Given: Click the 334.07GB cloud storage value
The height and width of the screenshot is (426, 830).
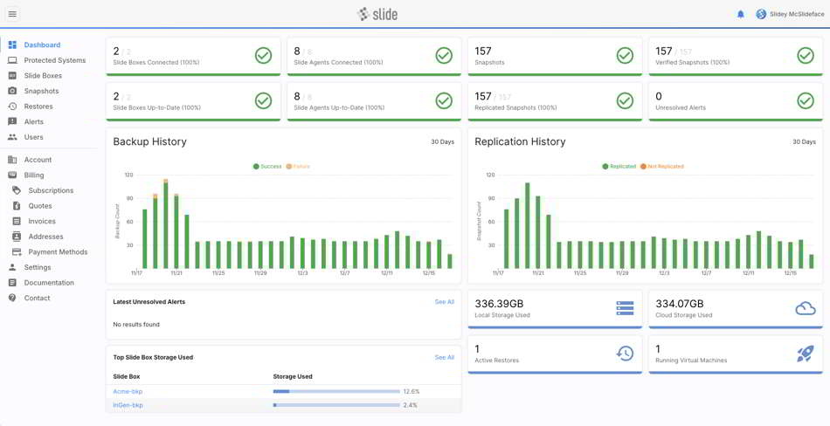Looking at the screenshot, I should 680,304.
